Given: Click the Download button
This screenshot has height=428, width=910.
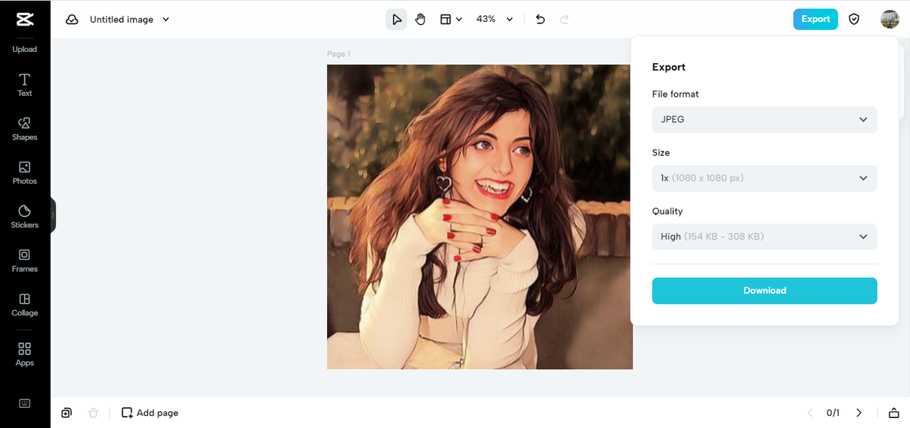Looking at the screenshot, I should pyautogui.click(x=764, y=291).
